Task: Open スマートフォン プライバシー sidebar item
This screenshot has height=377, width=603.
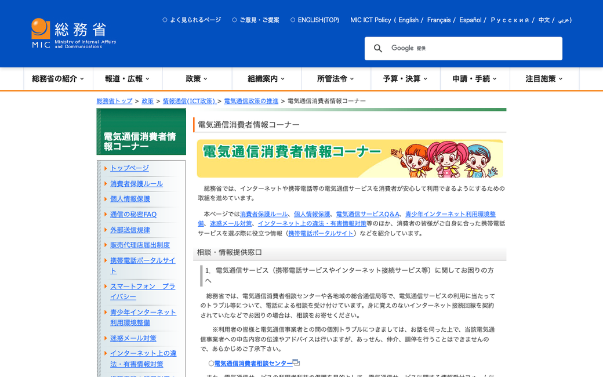Action: tap(143, 292)
